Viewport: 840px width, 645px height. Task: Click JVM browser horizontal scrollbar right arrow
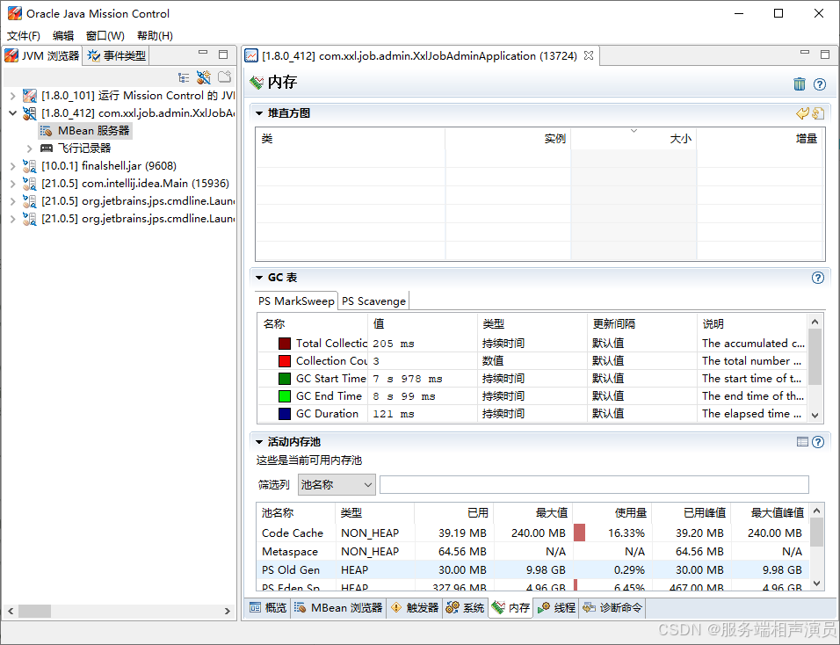click(x=228, y=611)
